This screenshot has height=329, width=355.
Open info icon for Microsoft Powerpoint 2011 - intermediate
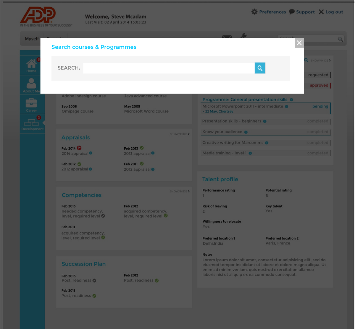click(287, 106)
